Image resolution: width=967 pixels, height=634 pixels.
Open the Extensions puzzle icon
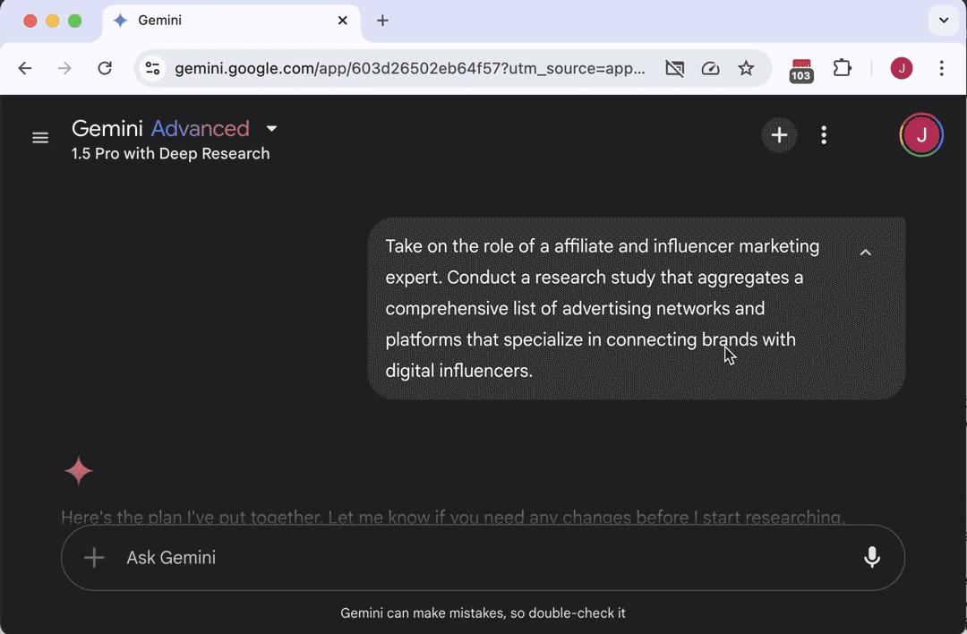click(x=842, y=68)
